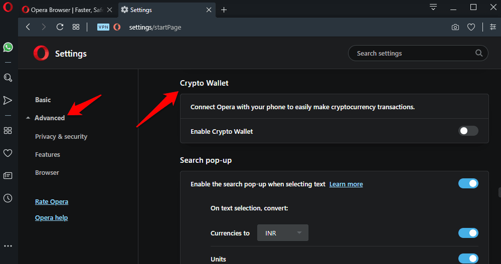
Task: Collapse the Advanced section arrow
Action: 28,118
